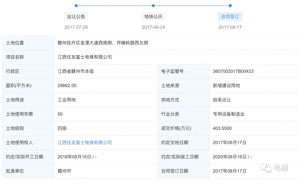
Task: Click the WeChat logo watermark icon
Action: pos(266,167)
